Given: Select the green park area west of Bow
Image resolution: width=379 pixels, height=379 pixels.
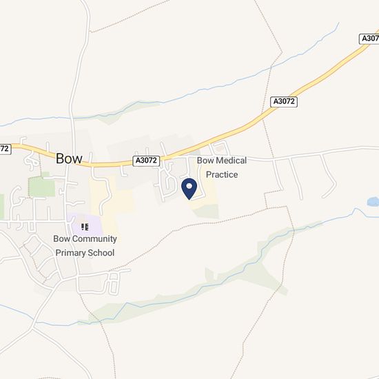Looking at the screenshot, I should pos(42,185).
